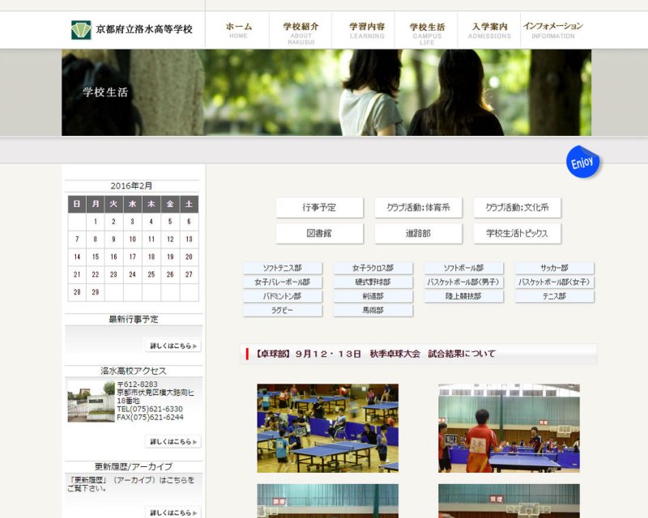Click the school logo emblem
Screen dimensions: 648x518
(81, 30)
